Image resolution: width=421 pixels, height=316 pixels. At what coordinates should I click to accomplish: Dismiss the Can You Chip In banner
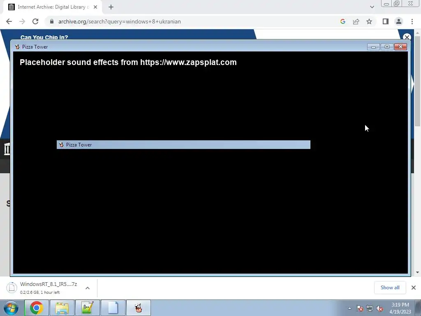[x=407, y=37]
